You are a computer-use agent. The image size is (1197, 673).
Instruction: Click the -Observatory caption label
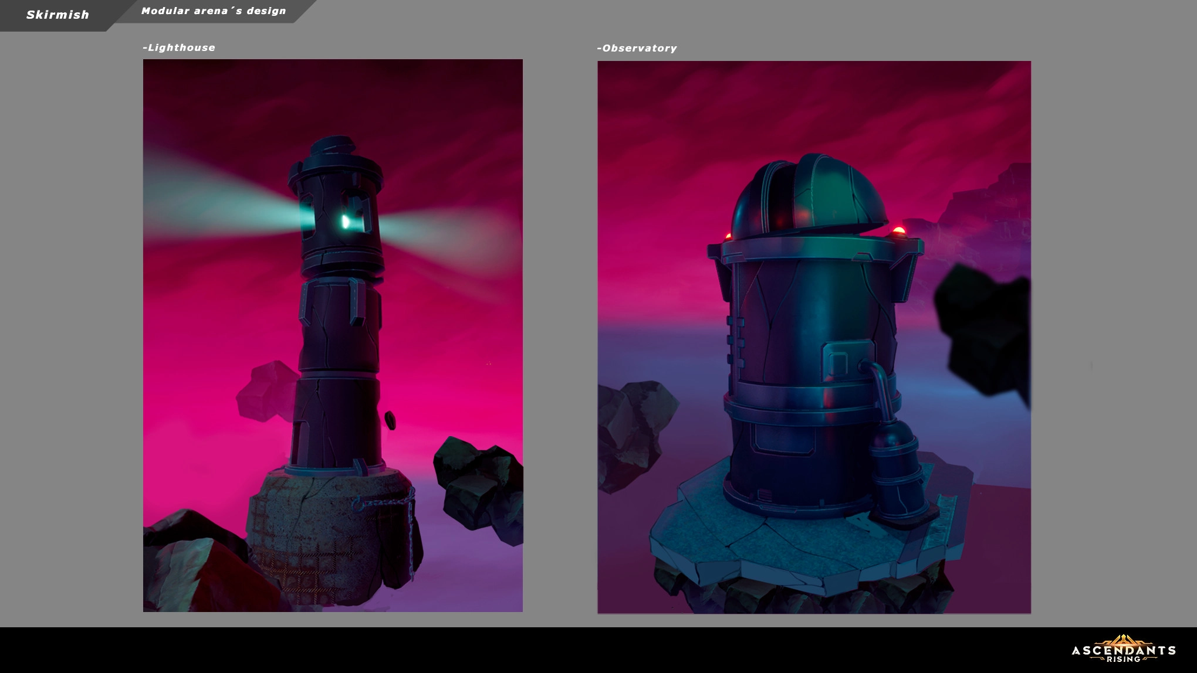(637, 49)
